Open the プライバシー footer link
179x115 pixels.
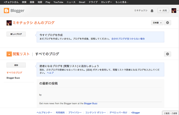[75, 112]
